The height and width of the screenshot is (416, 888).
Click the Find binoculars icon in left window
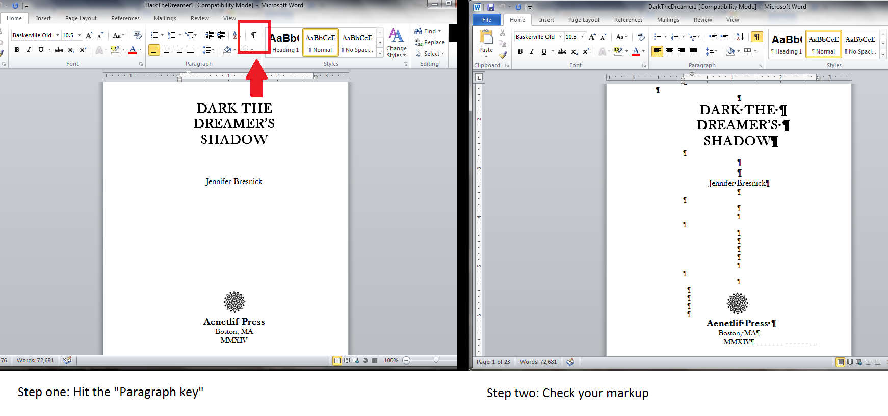(x=419, y=31)
